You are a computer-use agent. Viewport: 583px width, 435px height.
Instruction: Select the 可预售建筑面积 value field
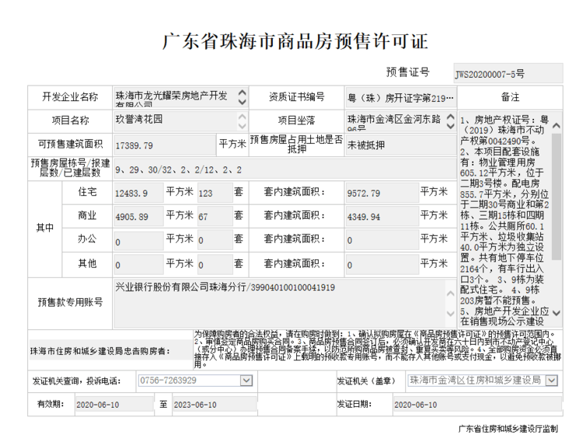163,145
